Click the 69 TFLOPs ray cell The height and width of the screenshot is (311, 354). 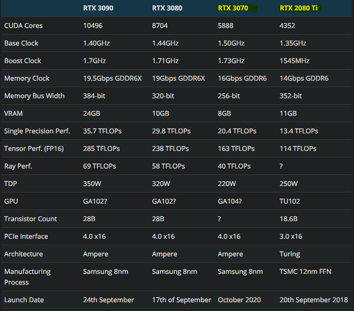[x=99, y=166]
